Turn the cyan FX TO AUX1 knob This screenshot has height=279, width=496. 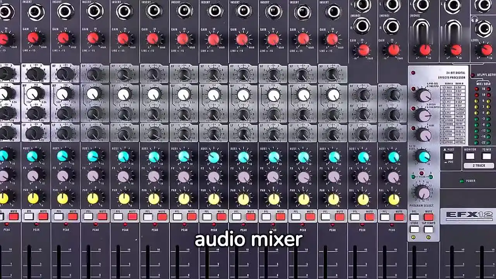[424, 157]
